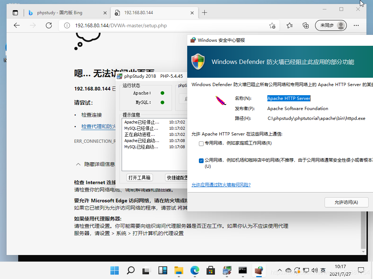Click the volume icon in the system tray
Image resolution: width=373 pixels, height=279 pixels.
pyautogui.click(x=314, y=270)
